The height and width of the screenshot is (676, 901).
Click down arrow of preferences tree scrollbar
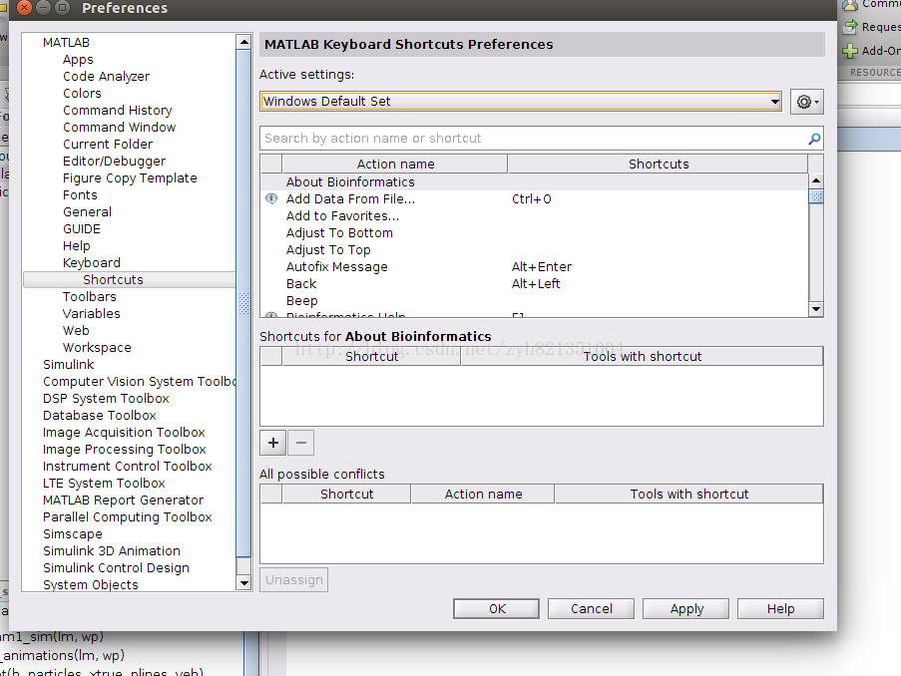244,583
